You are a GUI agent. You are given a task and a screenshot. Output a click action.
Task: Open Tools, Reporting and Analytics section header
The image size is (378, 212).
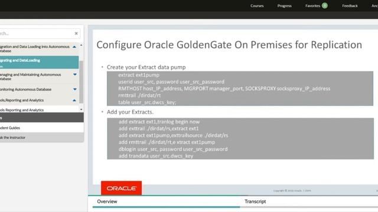pos(40,100)
